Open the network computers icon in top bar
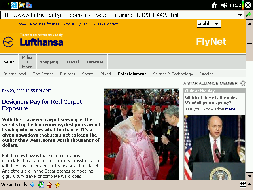253x190 pixels. tap(29, 5)
